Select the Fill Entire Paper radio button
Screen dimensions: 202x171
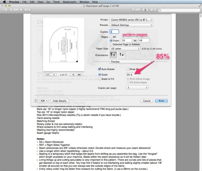pos(128,82)
